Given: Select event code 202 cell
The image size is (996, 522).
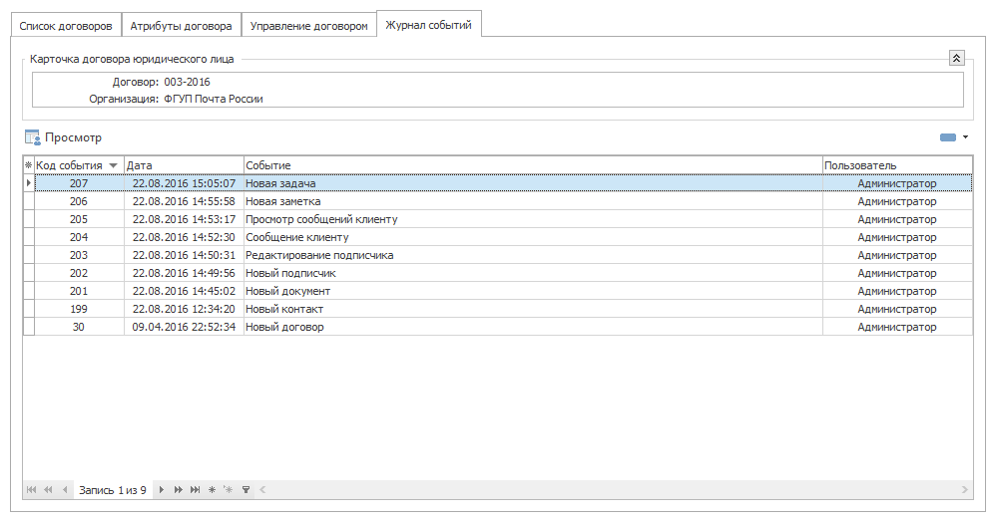Looking at the screenshot, I should click(x=79, y=273).
